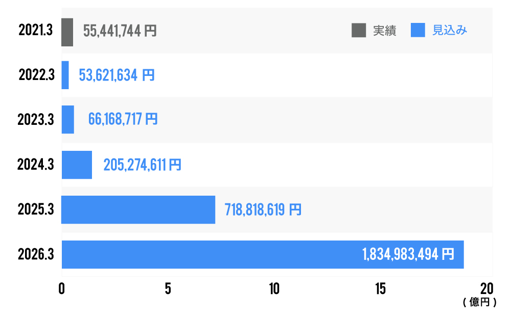511x320 pixels.
Task: Click the gray 2021.3 bar
Action: tap(67, 32)
